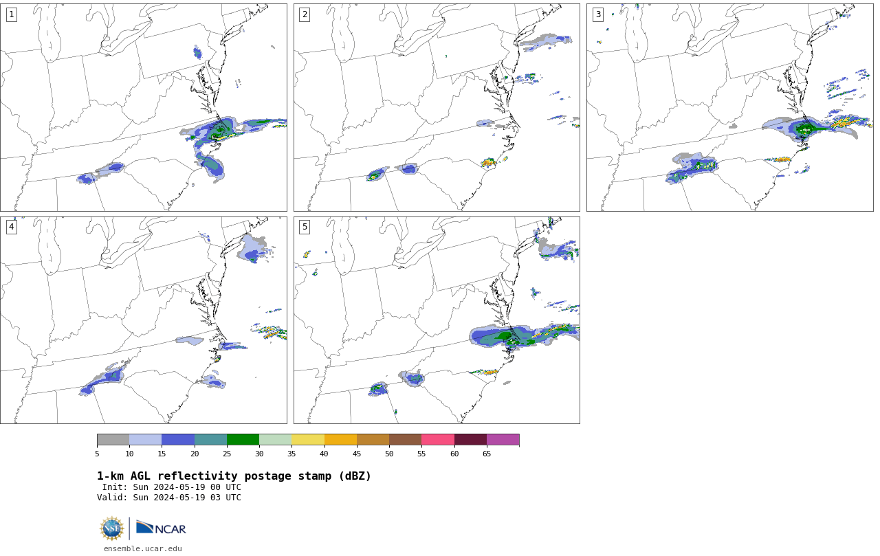Viewport: 880px width, 556px height.
Task: Click the NSF logo icon
Action: [112, 529]
